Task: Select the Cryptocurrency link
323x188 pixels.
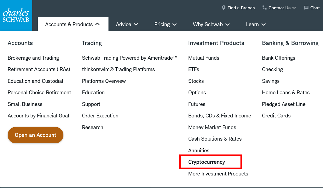Action: [x=207, y=162]
